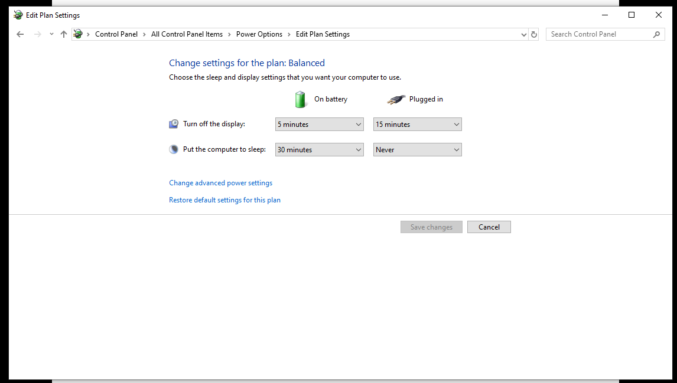Click the monitor icon beside display setting
This screenshot has width=677, height=383.
pyautogui.click(x=174, y=124)
